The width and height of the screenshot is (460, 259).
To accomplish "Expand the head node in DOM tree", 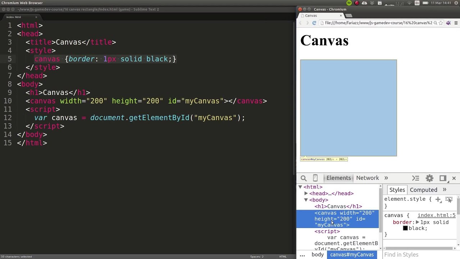I will (306, 194).
